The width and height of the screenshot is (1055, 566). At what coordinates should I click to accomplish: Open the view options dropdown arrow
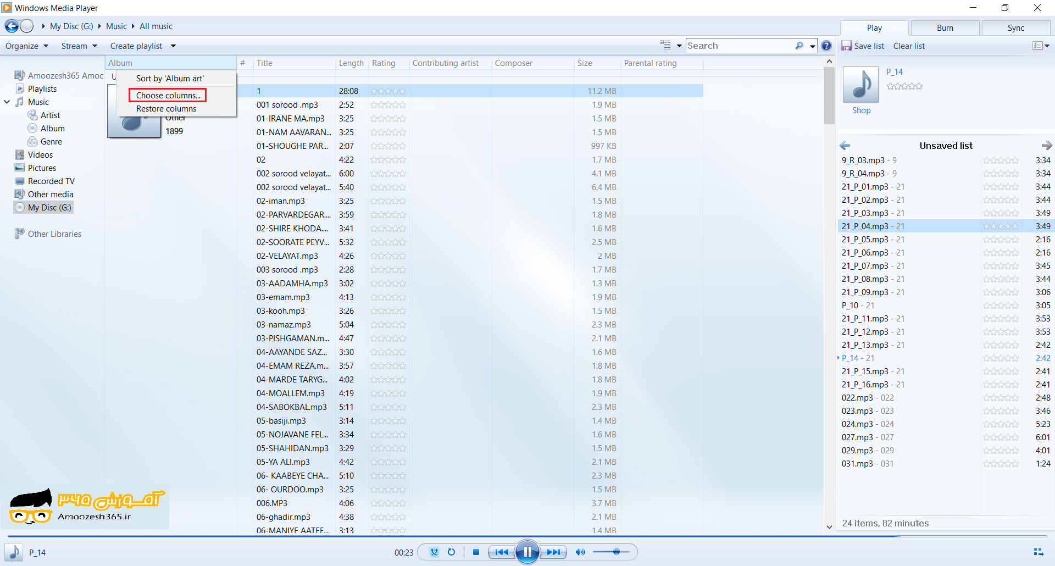[x=679, y=46]
